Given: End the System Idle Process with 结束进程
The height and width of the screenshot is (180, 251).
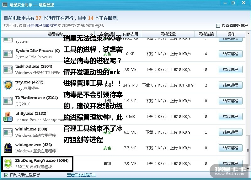Looking at the screenshot, I should click(231, 54).
